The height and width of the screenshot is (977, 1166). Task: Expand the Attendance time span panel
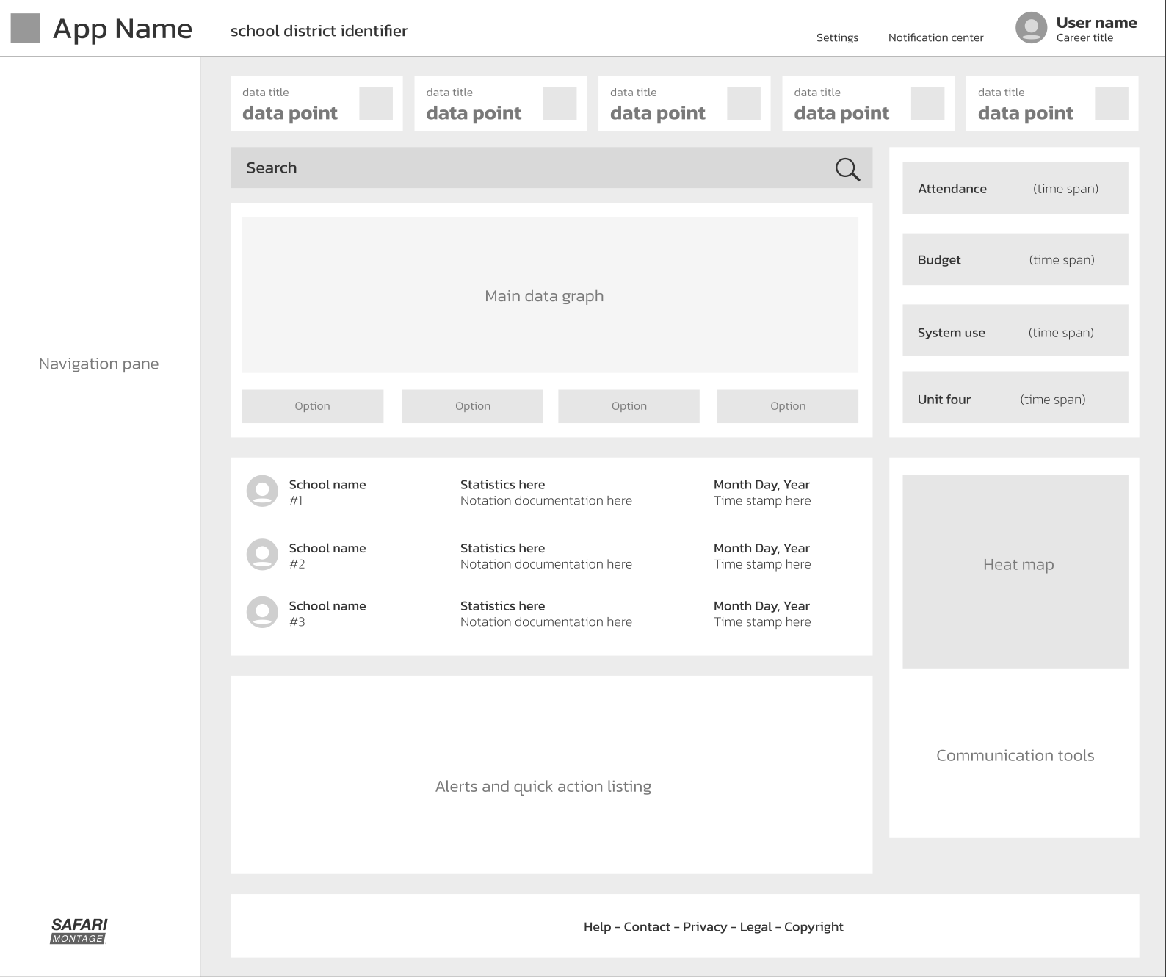1015,189
